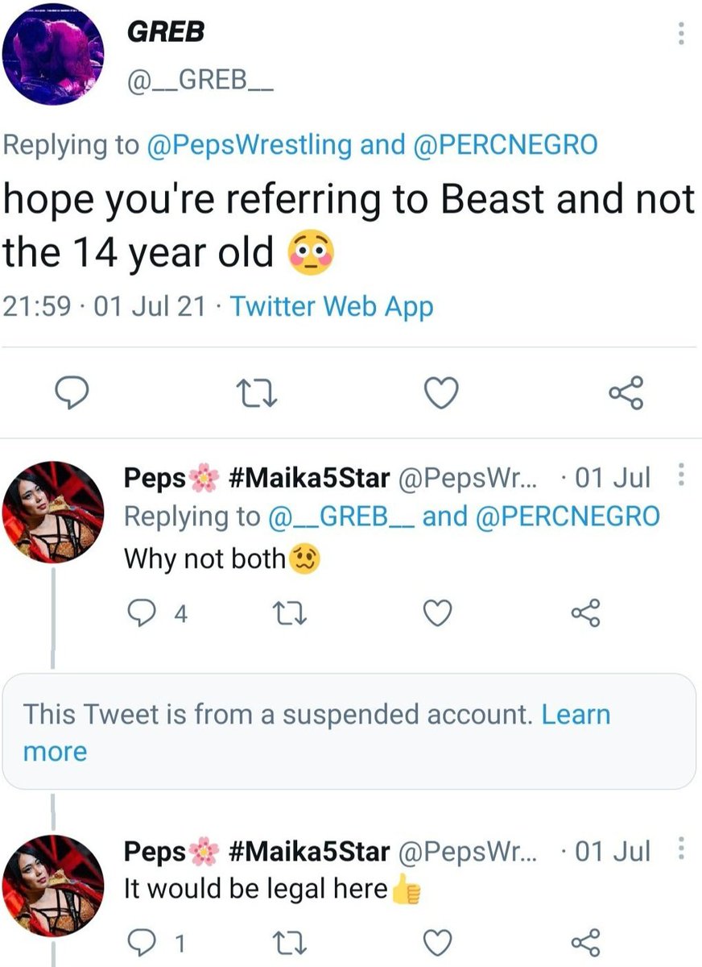The image size is (702, 967).
Task: Like GREB's main tweet
Action: coord(441,392)
